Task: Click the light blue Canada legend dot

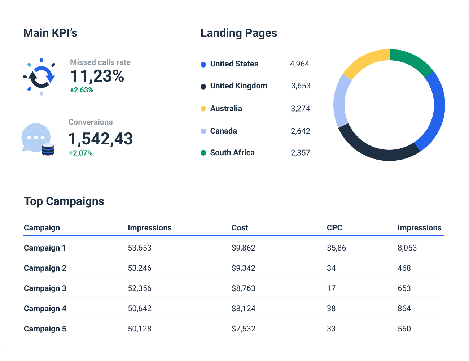Action: point(203,131)
